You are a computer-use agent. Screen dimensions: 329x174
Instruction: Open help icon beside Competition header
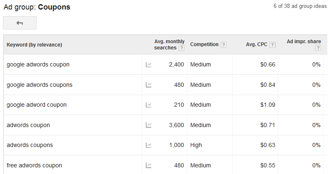pyautogui.click(x=224, y=45)
